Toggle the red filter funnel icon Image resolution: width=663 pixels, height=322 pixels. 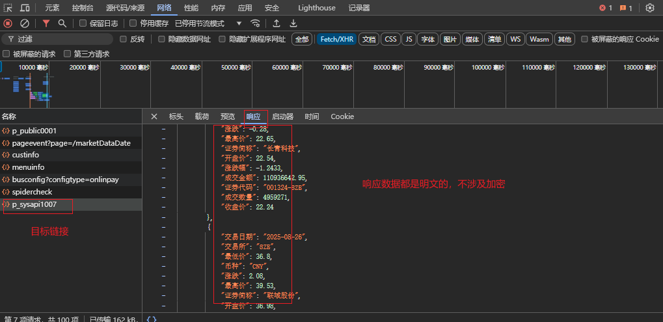pos(46,23)
